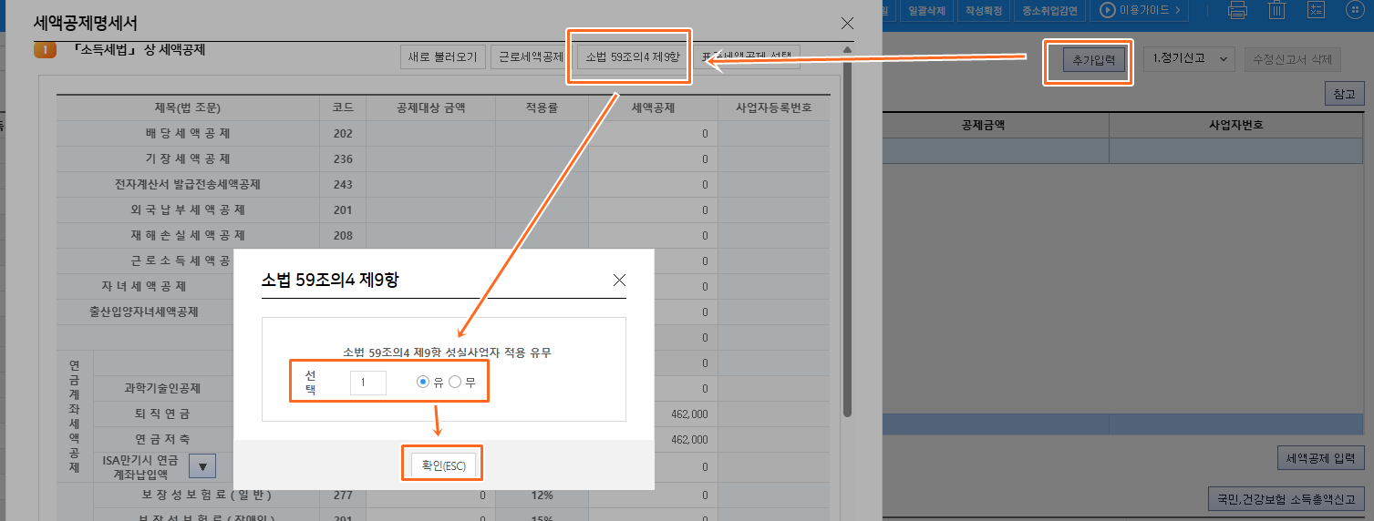Click the 수정신고서 삭제 button
1374x521 pixels.
click(x=1292, y=59)
